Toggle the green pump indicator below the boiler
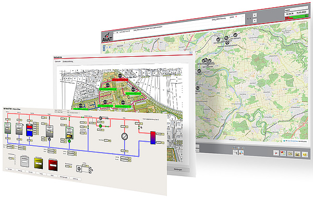313x199 pixels. click(x=69, y=141)
